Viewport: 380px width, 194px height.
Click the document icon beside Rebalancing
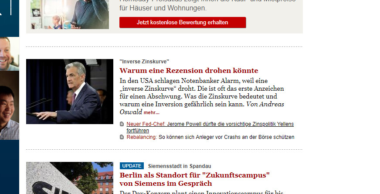coord(122,137)
